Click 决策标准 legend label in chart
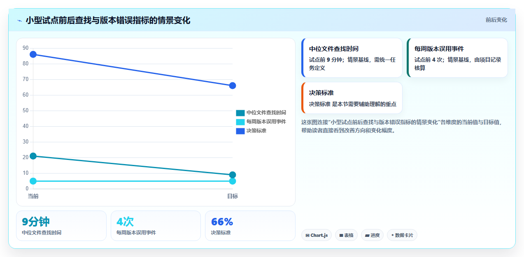The height and width of the screenshot is (257, 524). click(256, 131)
